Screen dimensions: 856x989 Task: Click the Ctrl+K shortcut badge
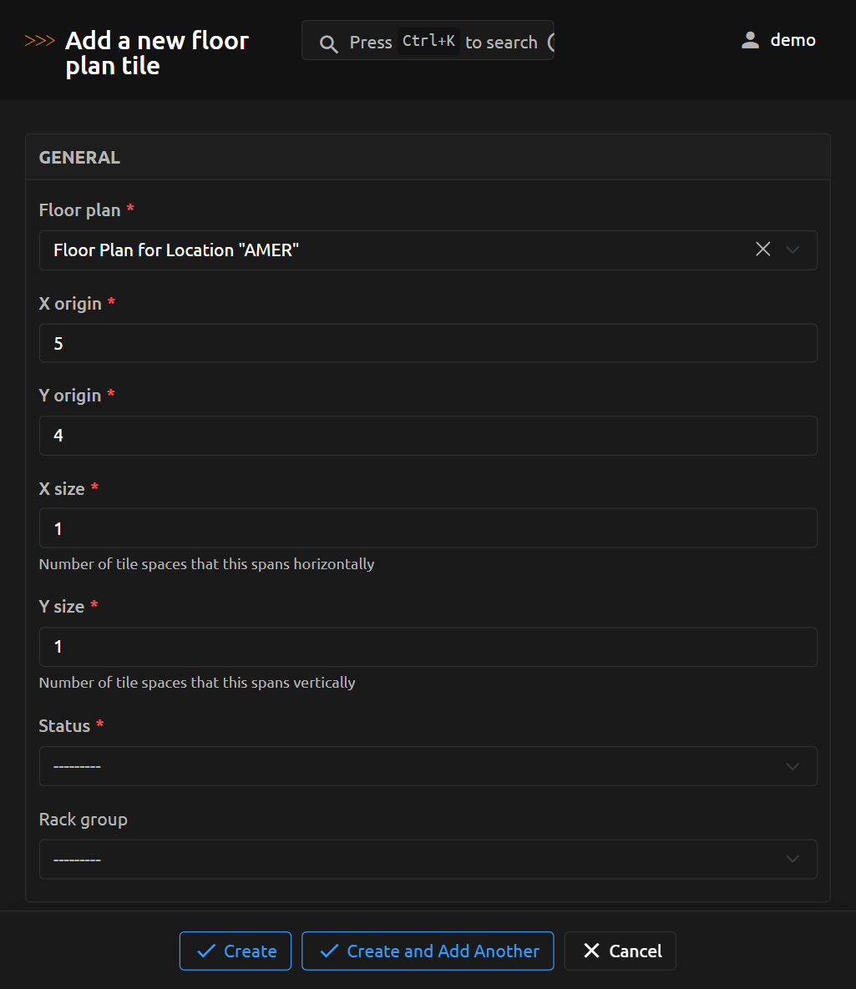point(428,42)
